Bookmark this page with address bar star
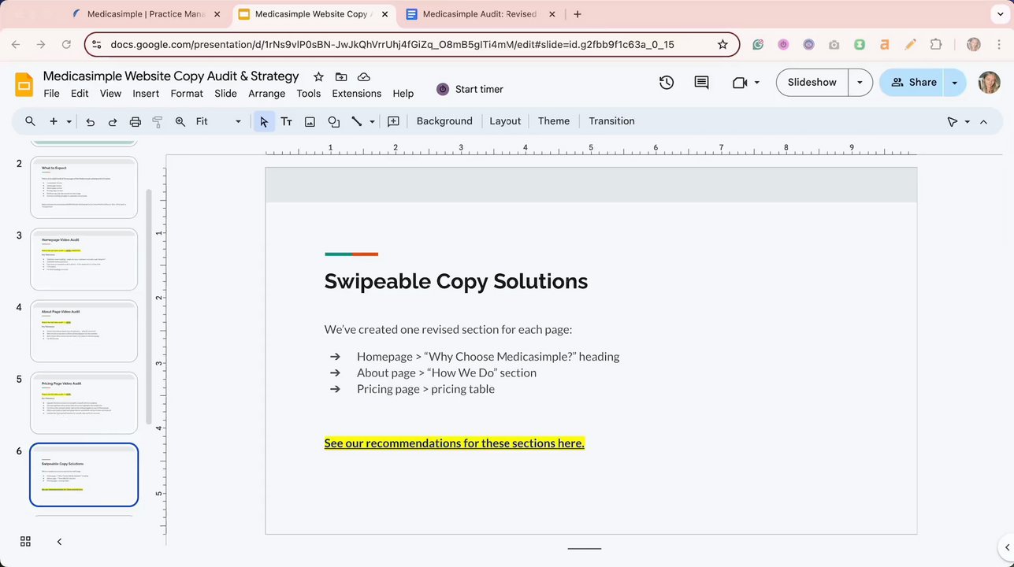 click(x=722, y=45)
